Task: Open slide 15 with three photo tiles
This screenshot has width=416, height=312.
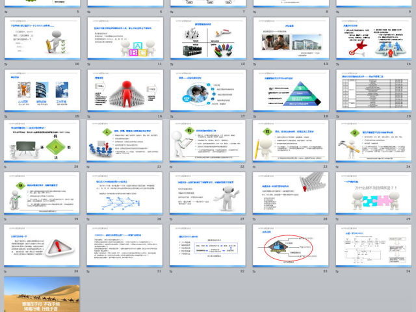Action: tap(42, 92)
